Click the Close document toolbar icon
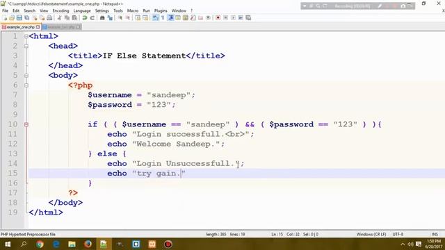The image size is (445, 250). coord(35,18)
